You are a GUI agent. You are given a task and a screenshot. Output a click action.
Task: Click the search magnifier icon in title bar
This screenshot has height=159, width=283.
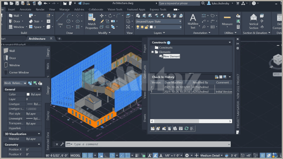coord(203,3)
